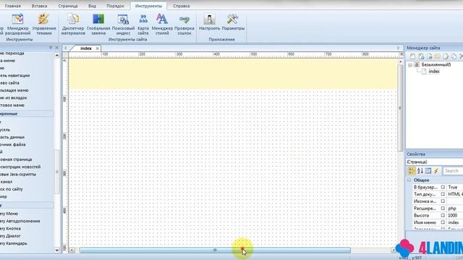Open Управление темами in the ribbon
463x260 pixels.
coord(44,24)
